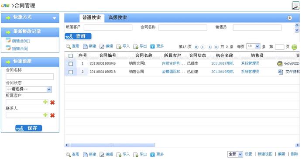Viewport: 302px width, 159px height.
Task: Click red X icon for 联系人
Action: 52,115
